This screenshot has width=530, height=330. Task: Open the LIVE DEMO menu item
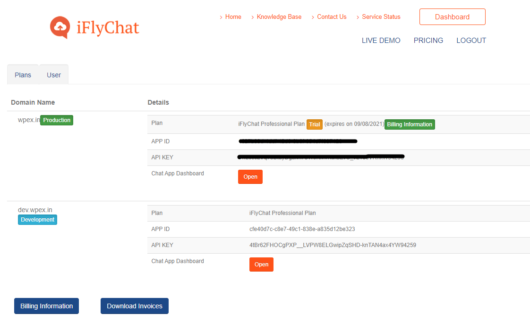381,41
